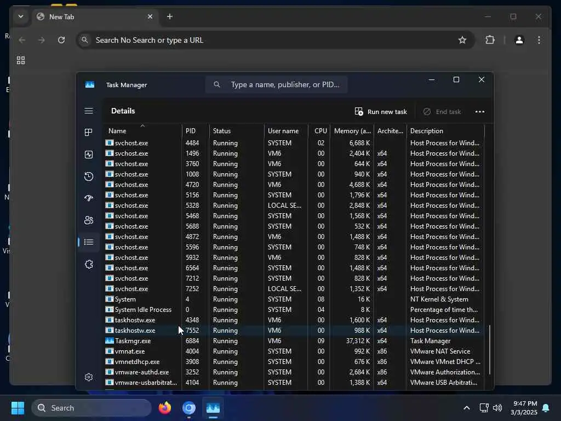Image resolution: width=561 pixels, height=421 pixels.
Task: Select svchost.exe with PID 1496
Action: pos(294,153)
